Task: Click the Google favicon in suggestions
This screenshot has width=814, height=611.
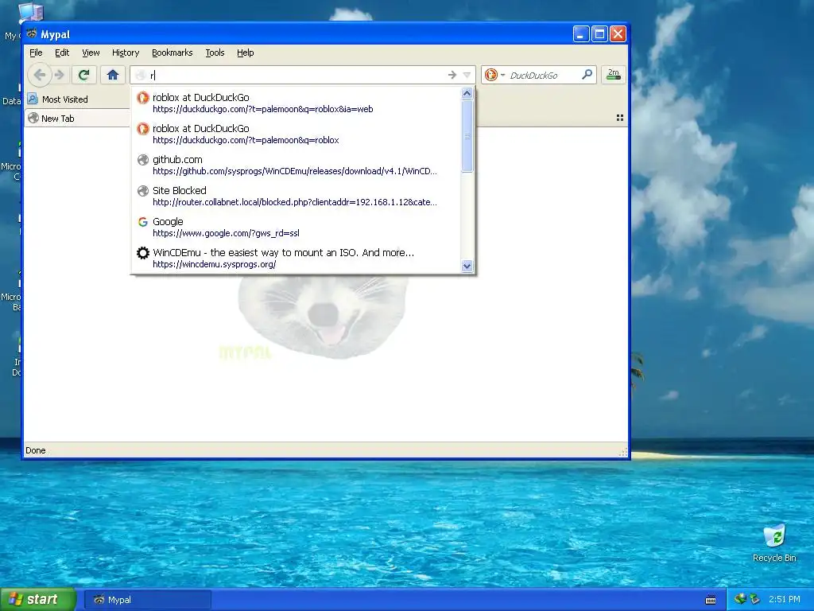Action: pos(143,222)
